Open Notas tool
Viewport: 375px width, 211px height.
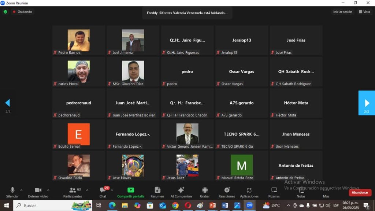coord(301,192)
